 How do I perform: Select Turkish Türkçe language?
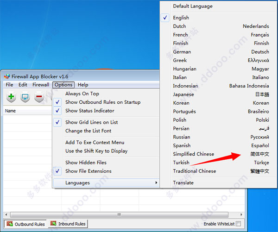point(218,163)
